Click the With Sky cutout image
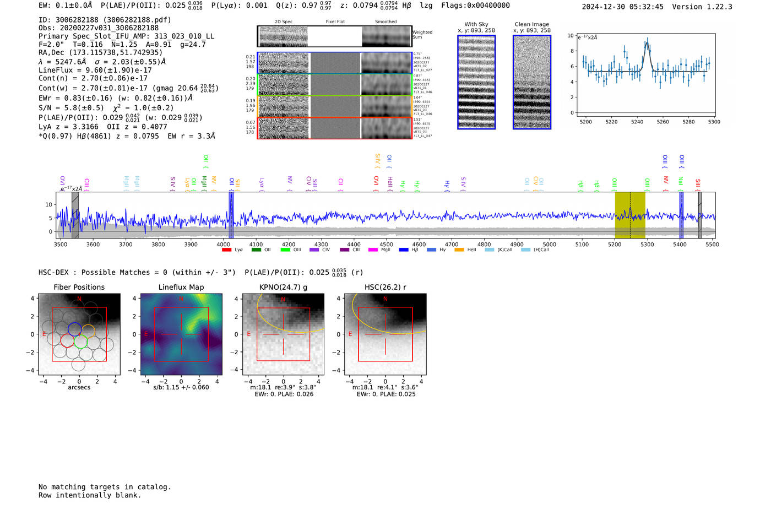The height and width of the screenshot is (525, 771). (476, 82)
